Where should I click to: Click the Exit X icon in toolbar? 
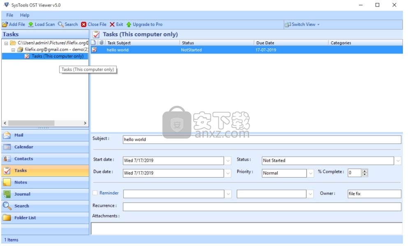(112, 25)
